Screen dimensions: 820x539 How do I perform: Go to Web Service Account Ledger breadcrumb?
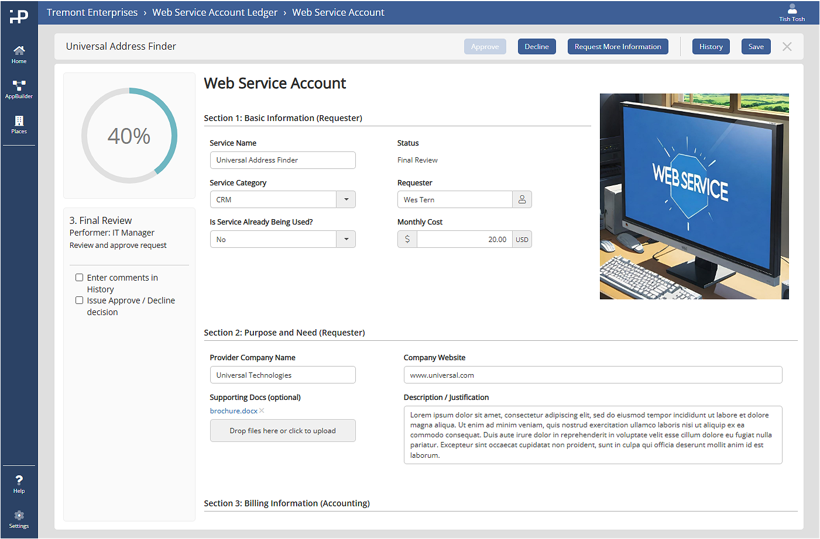pyautogui.click(x=215, y=12)
